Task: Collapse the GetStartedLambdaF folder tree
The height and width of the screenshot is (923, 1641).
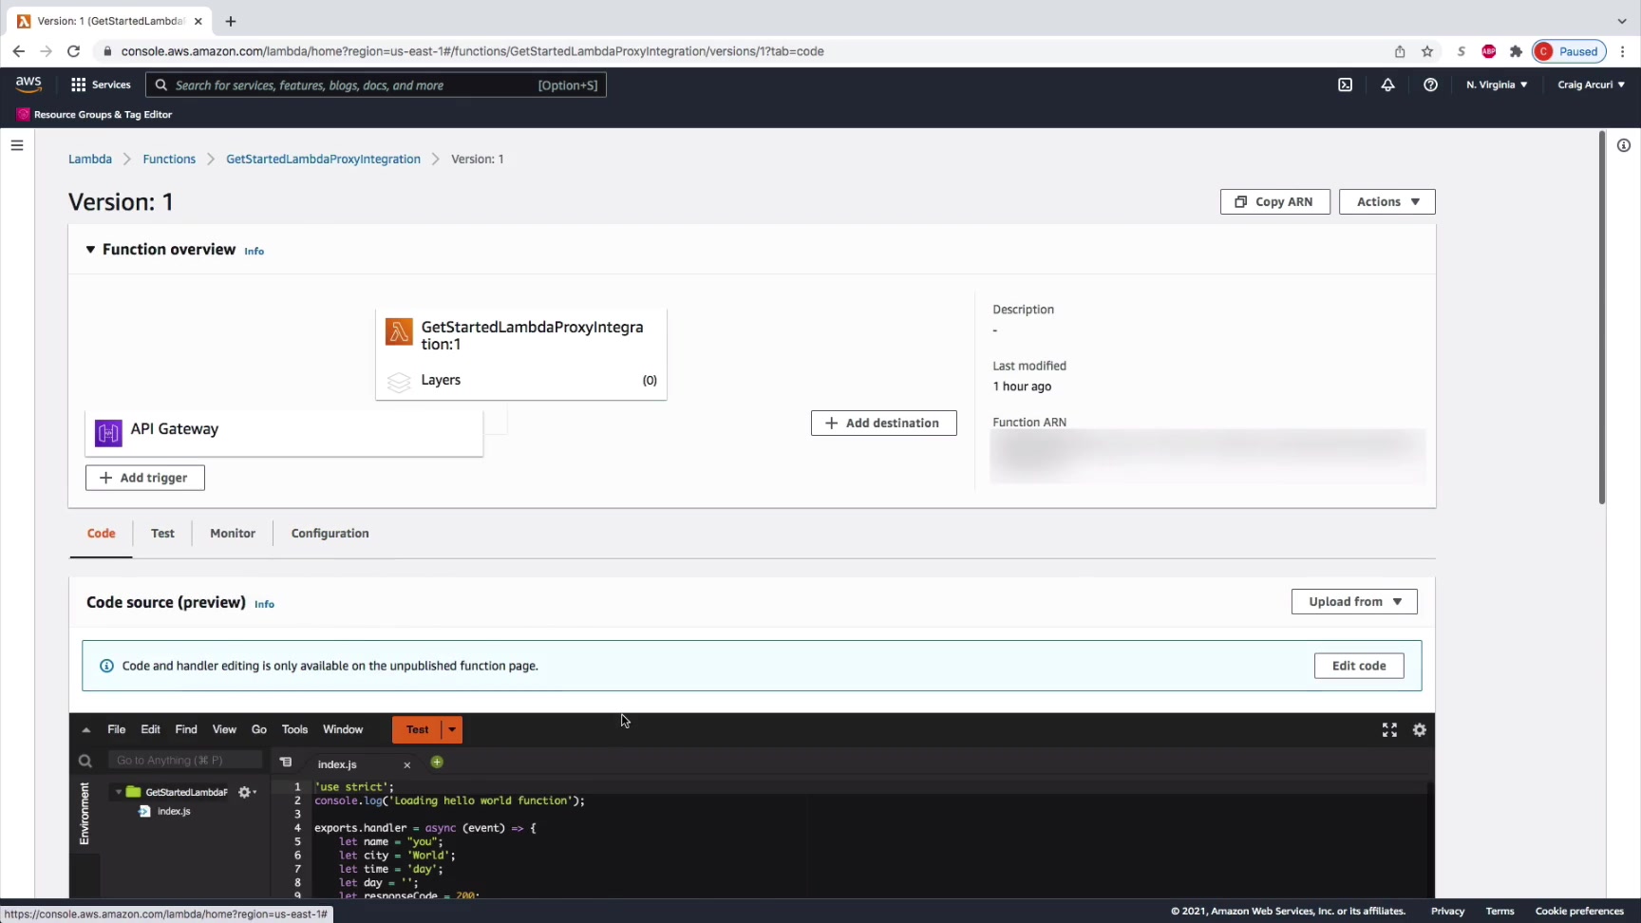Action: (x=119, y=792)
